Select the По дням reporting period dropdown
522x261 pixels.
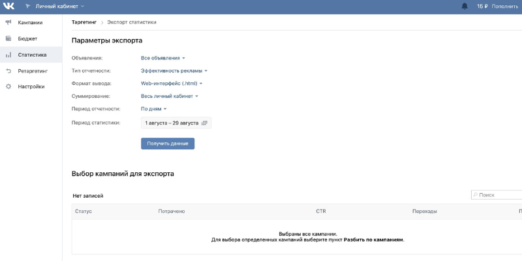[x=154, y=109]
